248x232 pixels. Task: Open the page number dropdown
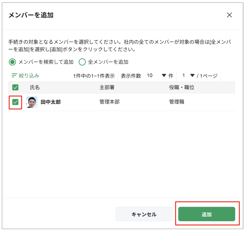[188, 76]
